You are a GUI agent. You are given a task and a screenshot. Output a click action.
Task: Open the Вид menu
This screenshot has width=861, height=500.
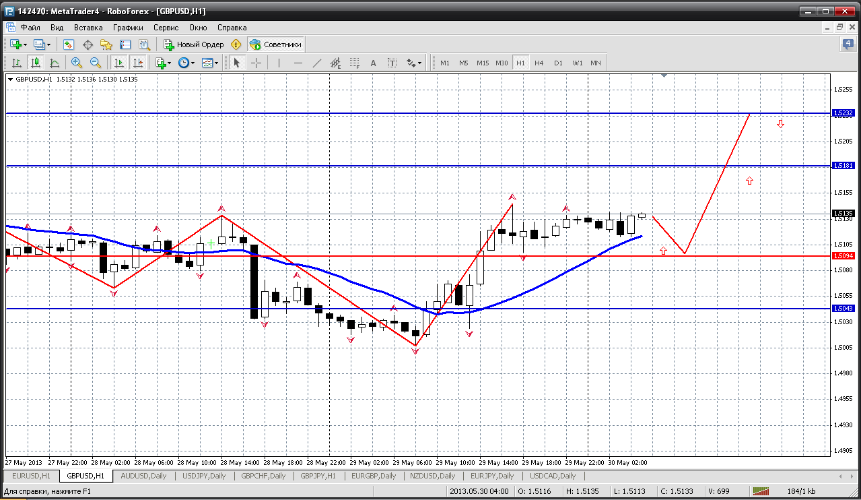click(57, 28)
